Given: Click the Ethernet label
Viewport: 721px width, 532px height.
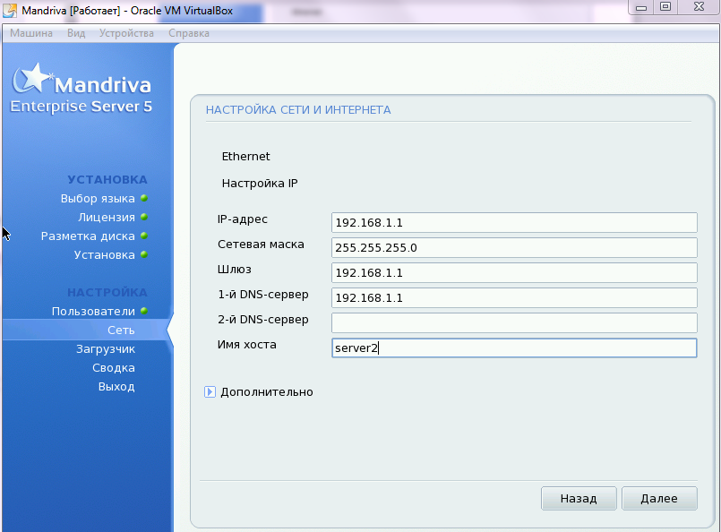Looking at the screenshot, I should 245,157.
